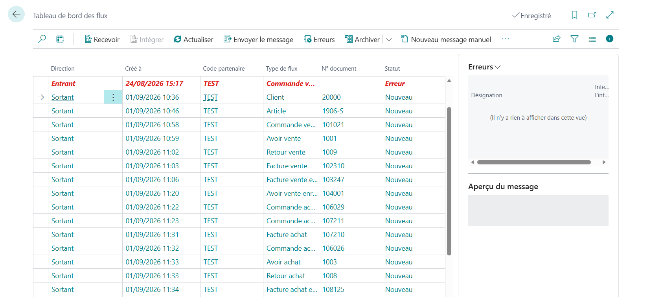
Task: Click the Erreurs panel horizontal scrollbar
Action: point(534,162)
